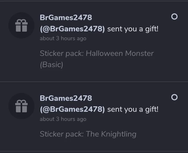Screen dimensions: 188x153
Task: Click the "(Basic)" text under Halloween Monster
Action: click(x=51, y=64)
